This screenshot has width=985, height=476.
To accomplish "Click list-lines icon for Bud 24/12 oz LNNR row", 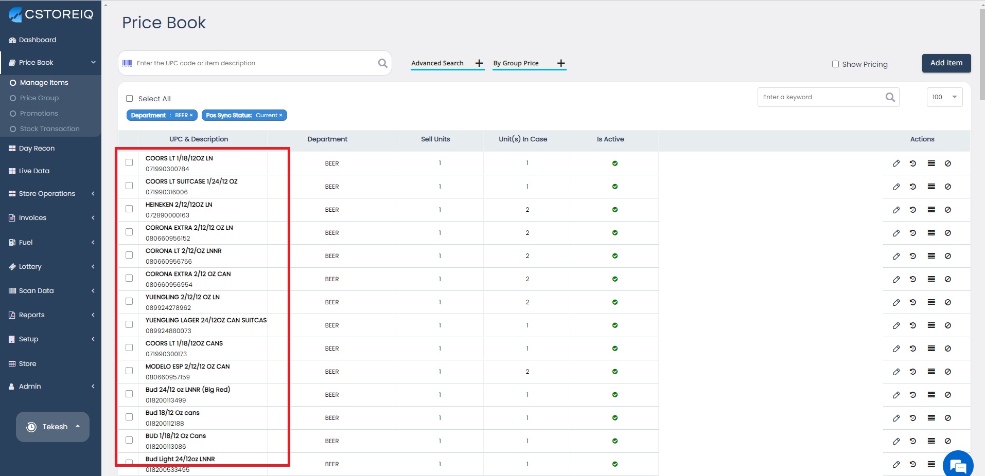I will 931,395.
